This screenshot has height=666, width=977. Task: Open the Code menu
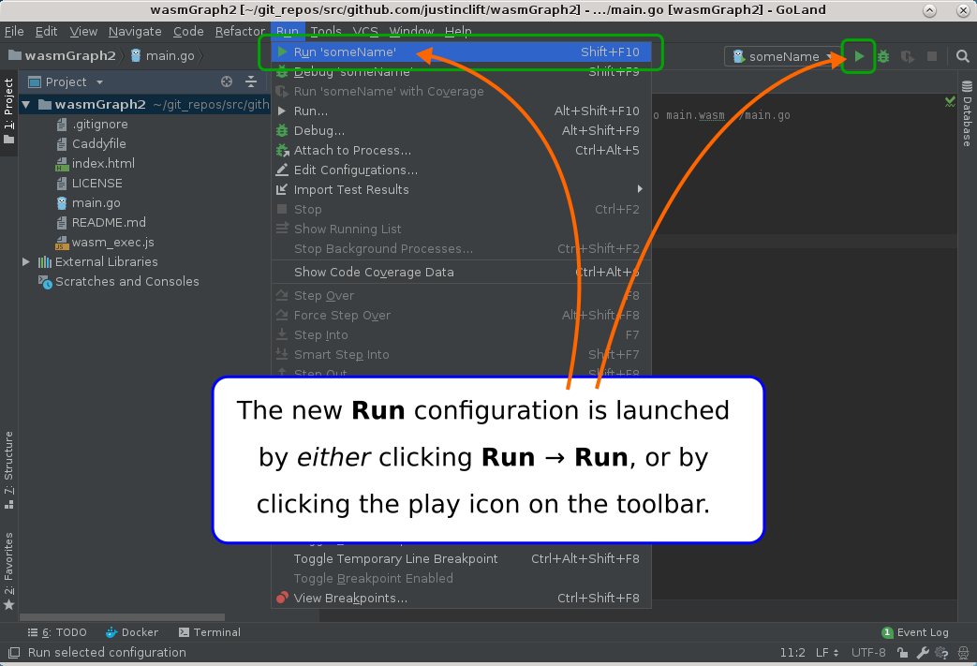[188, 32]
